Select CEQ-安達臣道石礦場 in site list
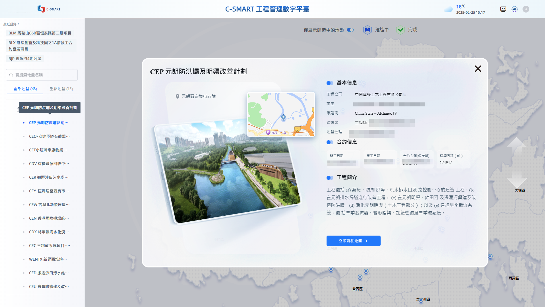Image resolution: width=545 pixels, height=307 pixels. coord(49,136)
